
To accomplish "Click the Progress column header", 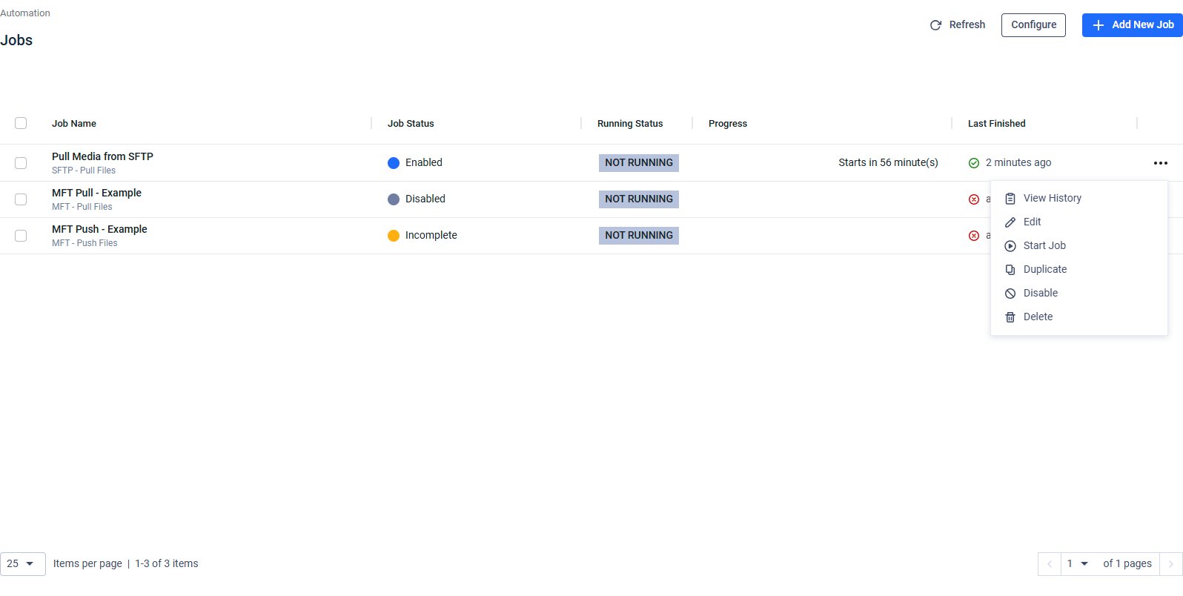I will [728, 124].
